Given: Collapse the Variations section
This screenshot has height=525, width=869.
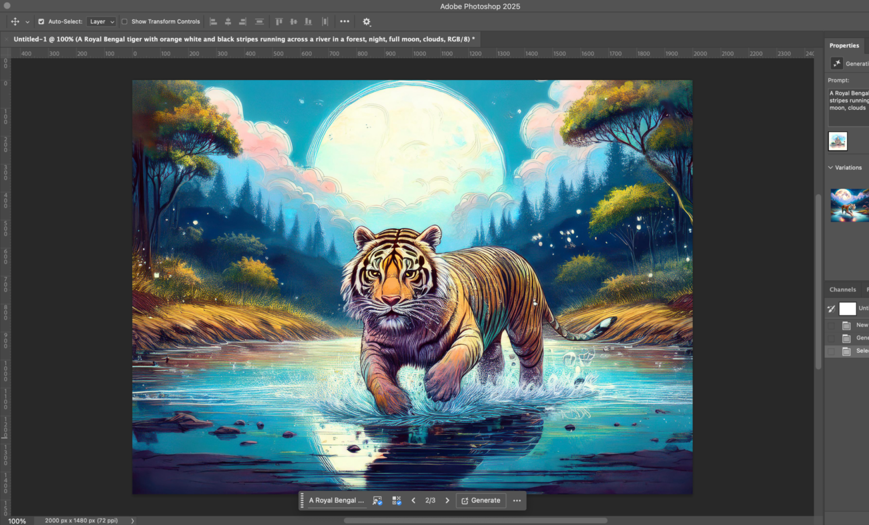Looking at the screenshot, I should pos(830,168).
